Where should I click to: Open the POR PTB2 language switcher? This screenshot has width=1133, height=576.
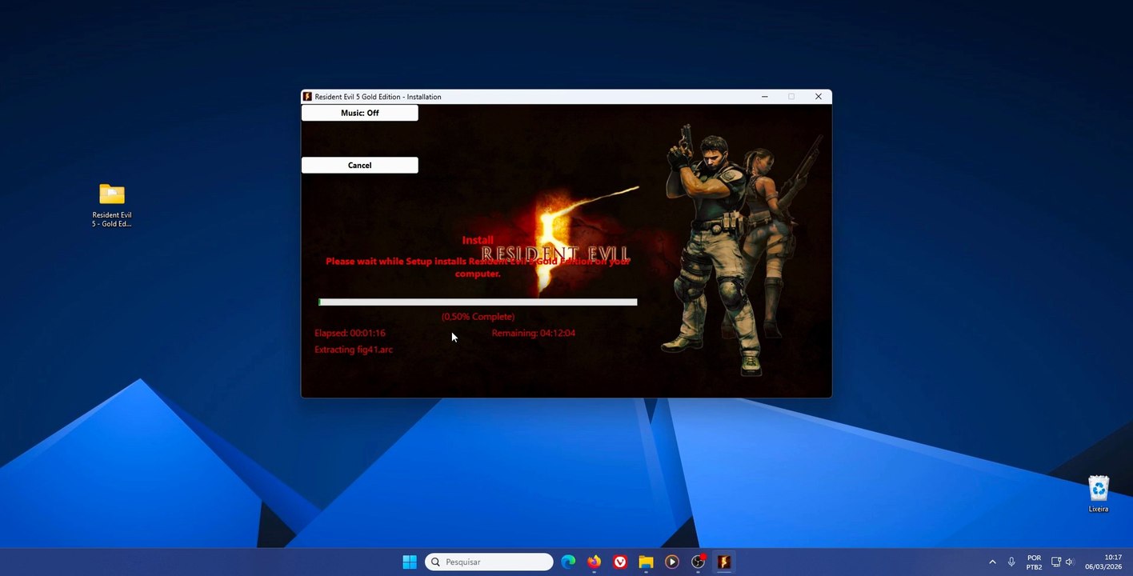(x=1034, y=562)
